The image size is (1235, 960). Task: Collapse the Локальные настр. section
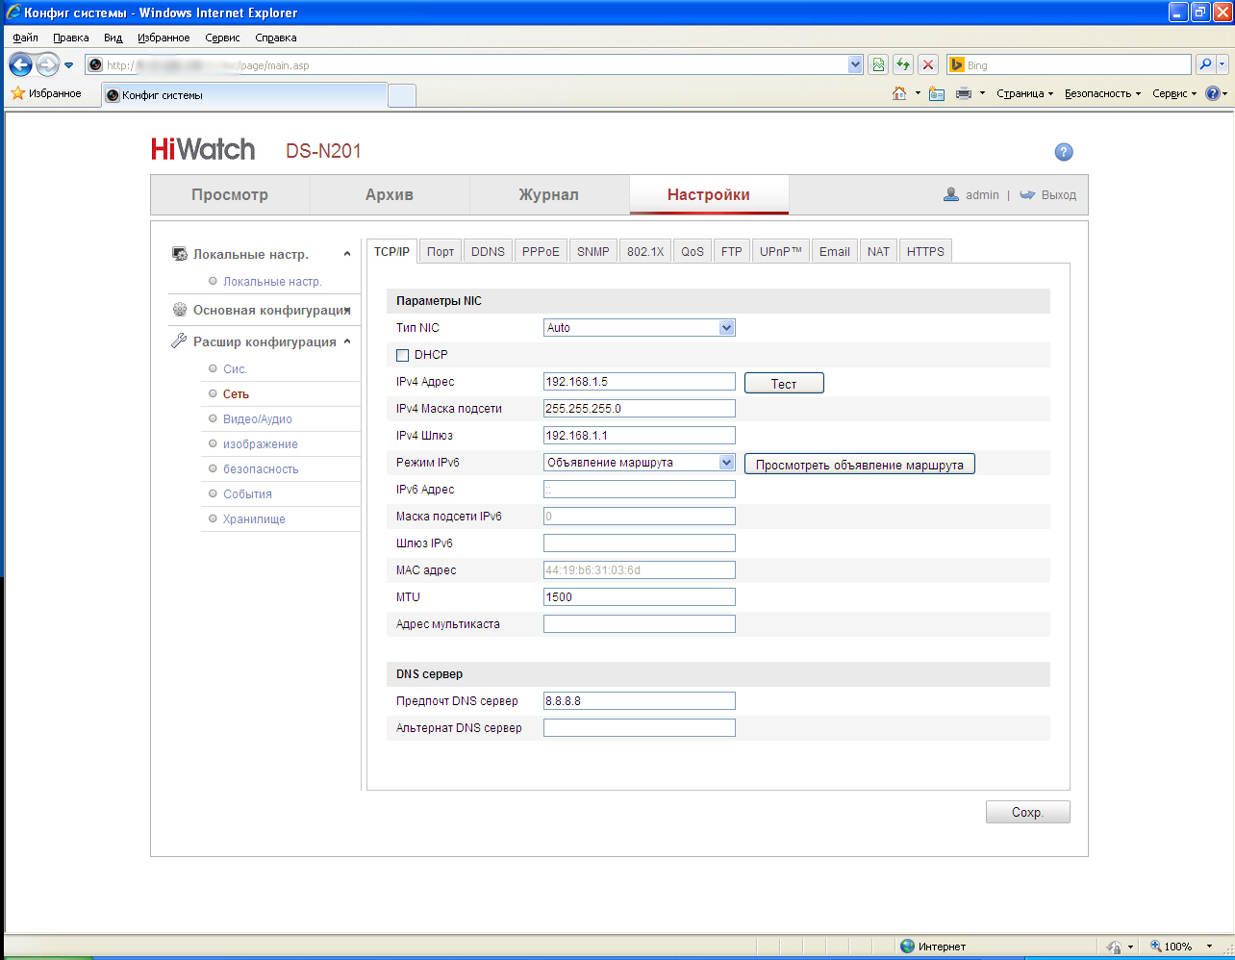coord(347,254)
